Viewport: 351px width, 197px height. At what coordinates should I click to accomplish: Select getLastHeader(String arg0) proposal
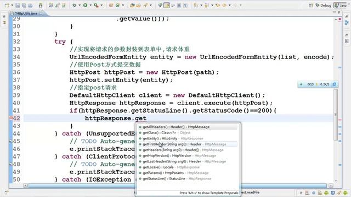coord(188,161)
